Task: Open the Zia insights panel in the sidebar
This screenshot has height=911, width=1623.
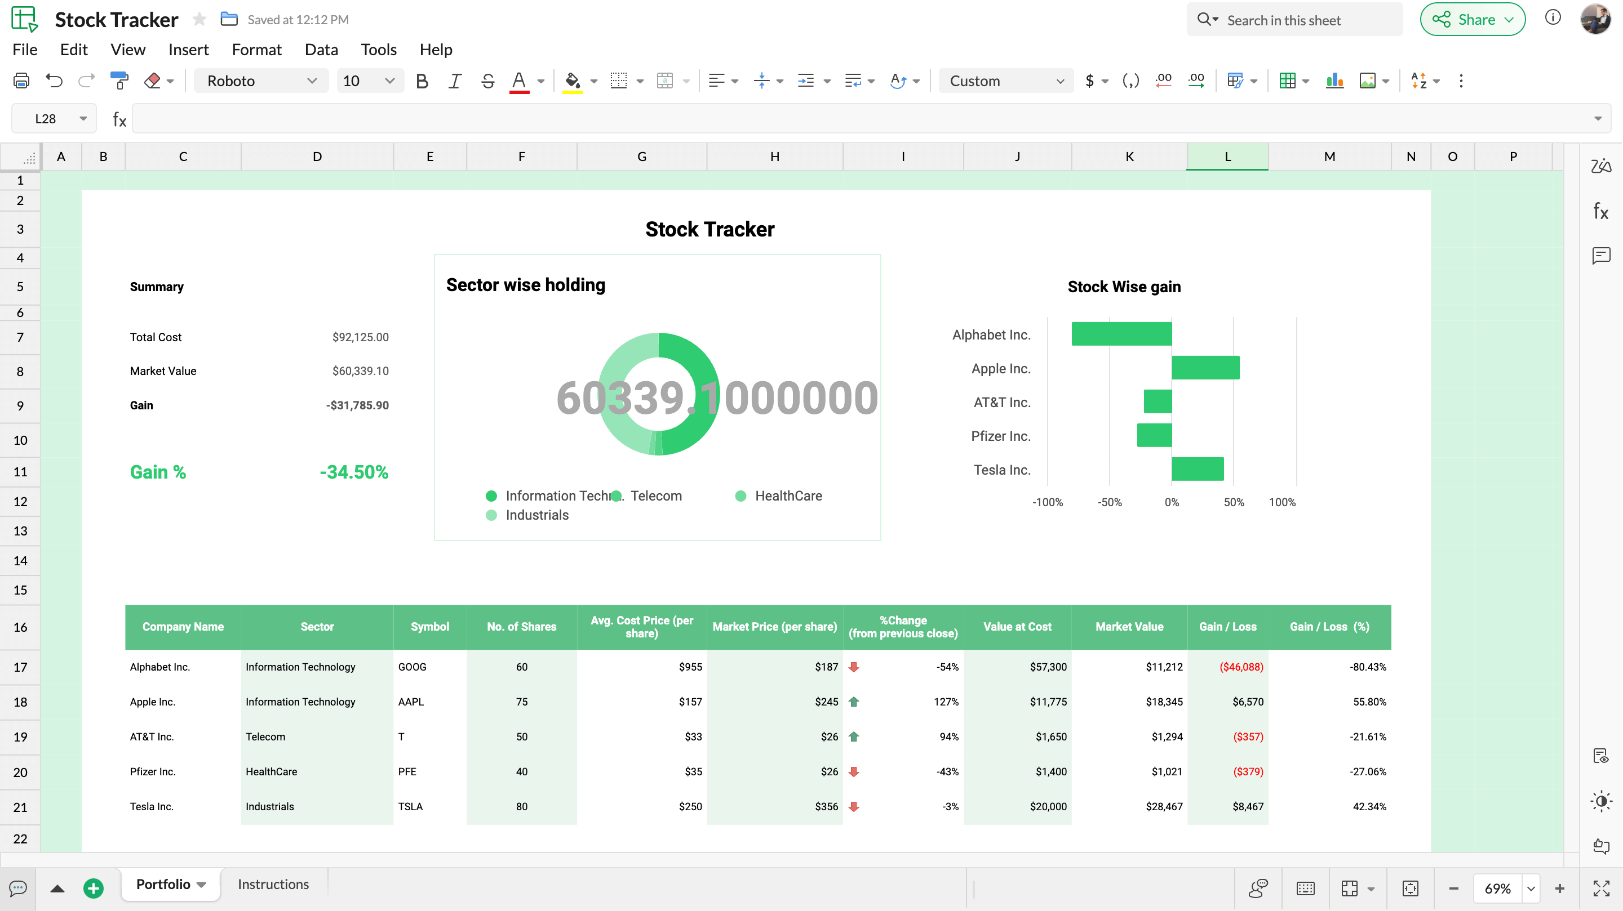Action: pyautogui.click(x=1601, y=166)
